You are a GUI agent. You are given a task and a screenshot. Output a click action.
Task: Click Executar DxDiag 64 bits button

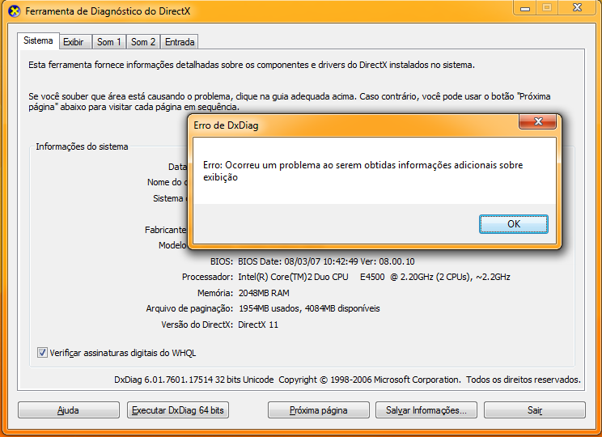pos(178,410)
